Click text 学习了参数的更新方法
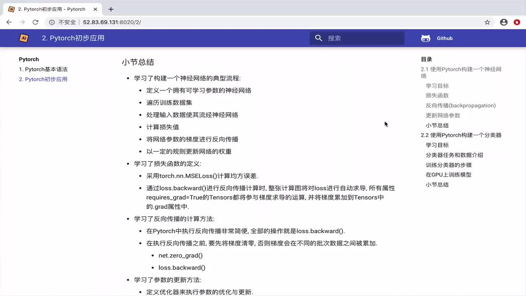This screenshot has height=296, width=526. [x=167, y=280]
